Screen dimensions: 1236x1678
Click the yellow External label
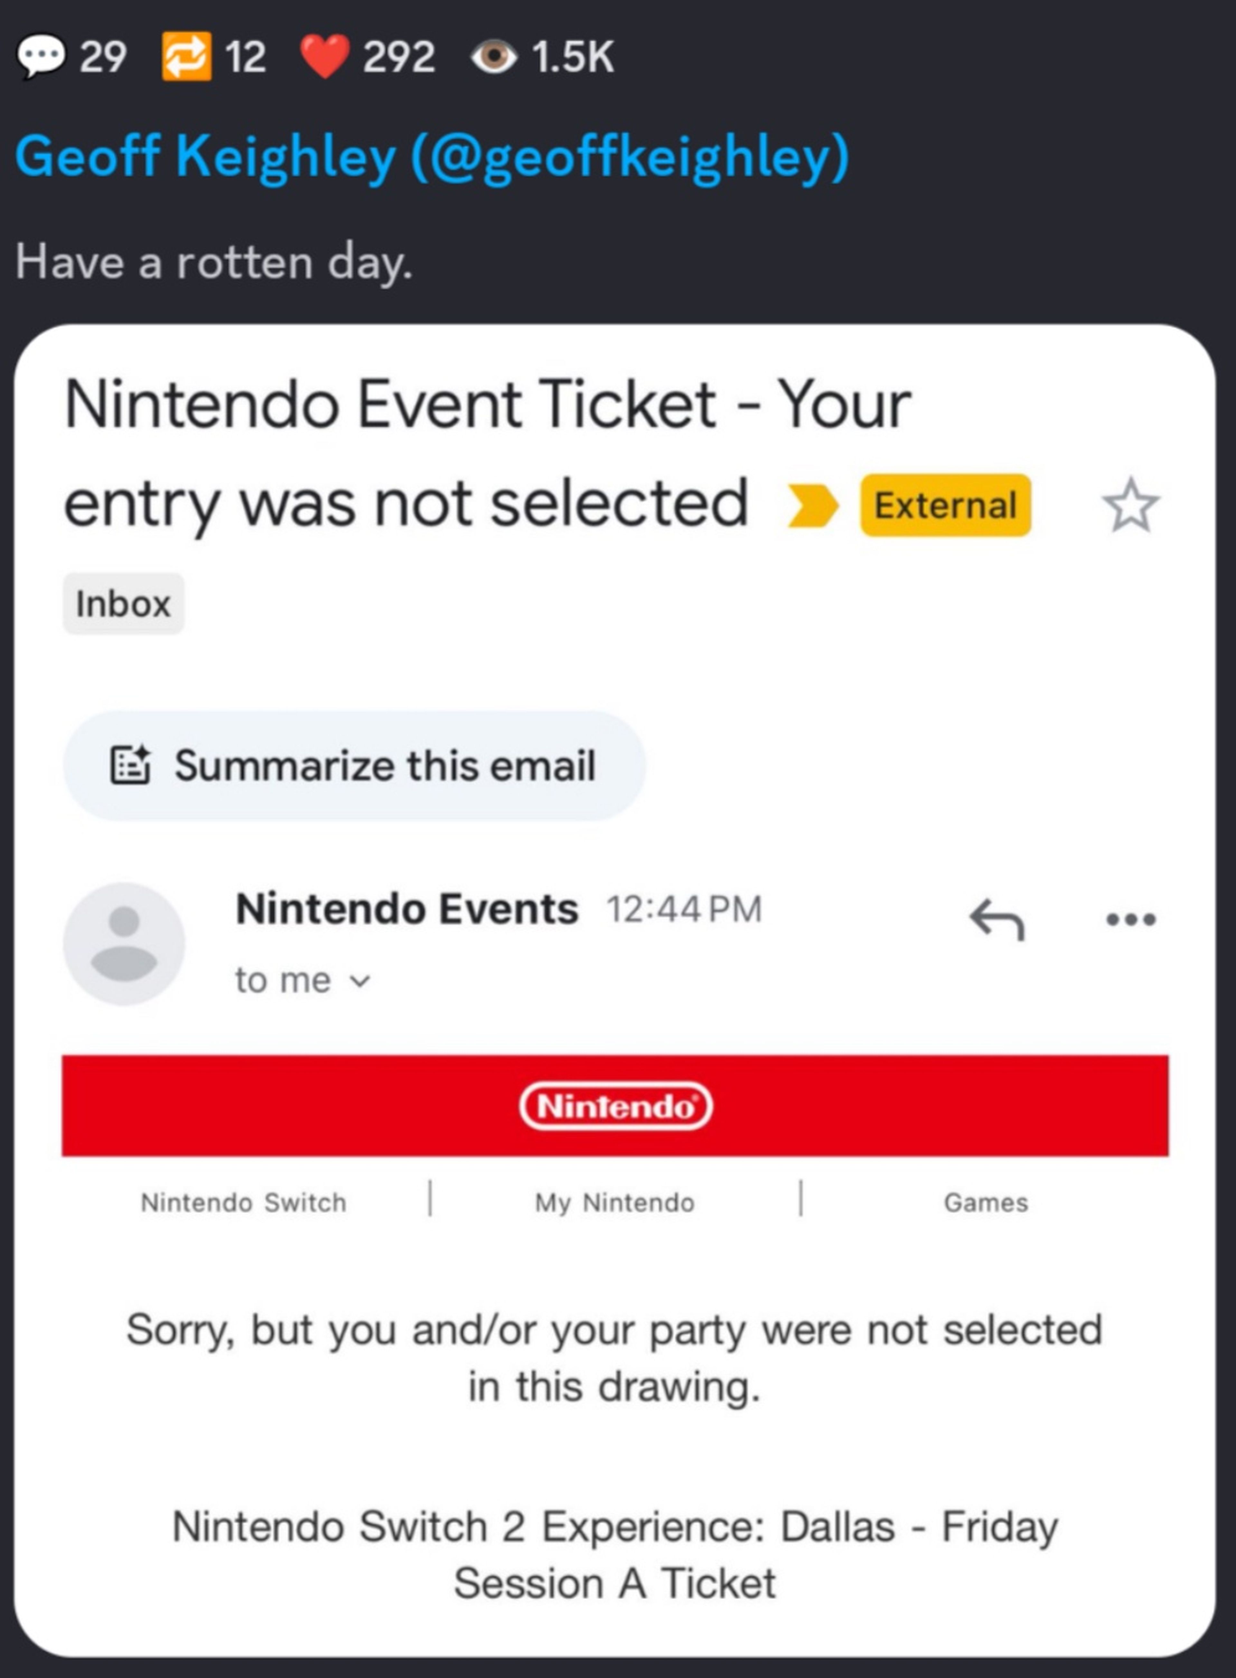coord(945,506)
